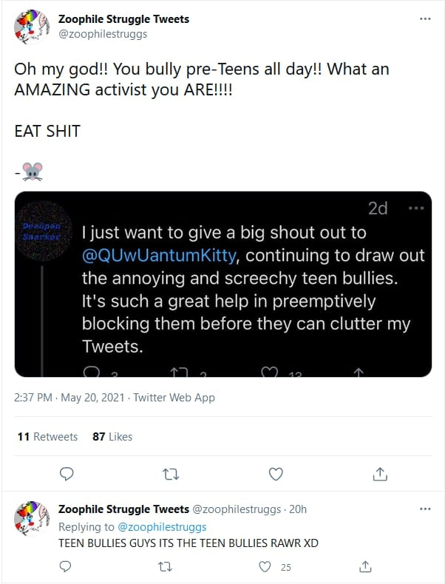Image resolution: width=445 pixels, height=584 pixels.
Task: Open the Deadpan Snarker avatar in quoted tweet
Action: point(42,231)
